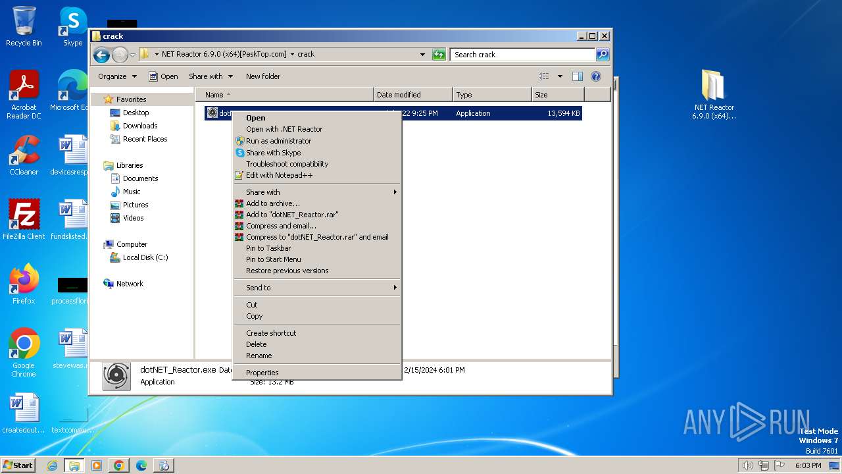
Task: Click the green Refresh button in address bar
Action: coord(439,55)
